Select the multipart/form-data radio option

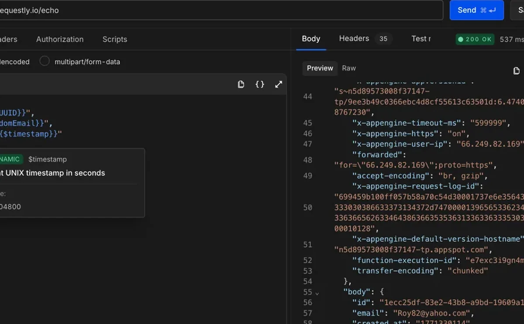pos(45,61)
